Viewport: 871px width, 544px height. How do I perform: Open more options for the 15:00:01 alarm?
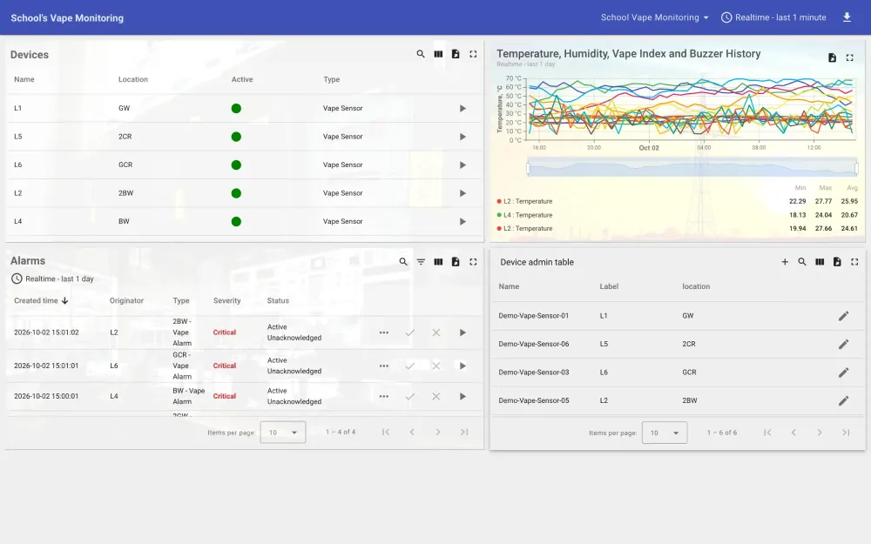384,396
